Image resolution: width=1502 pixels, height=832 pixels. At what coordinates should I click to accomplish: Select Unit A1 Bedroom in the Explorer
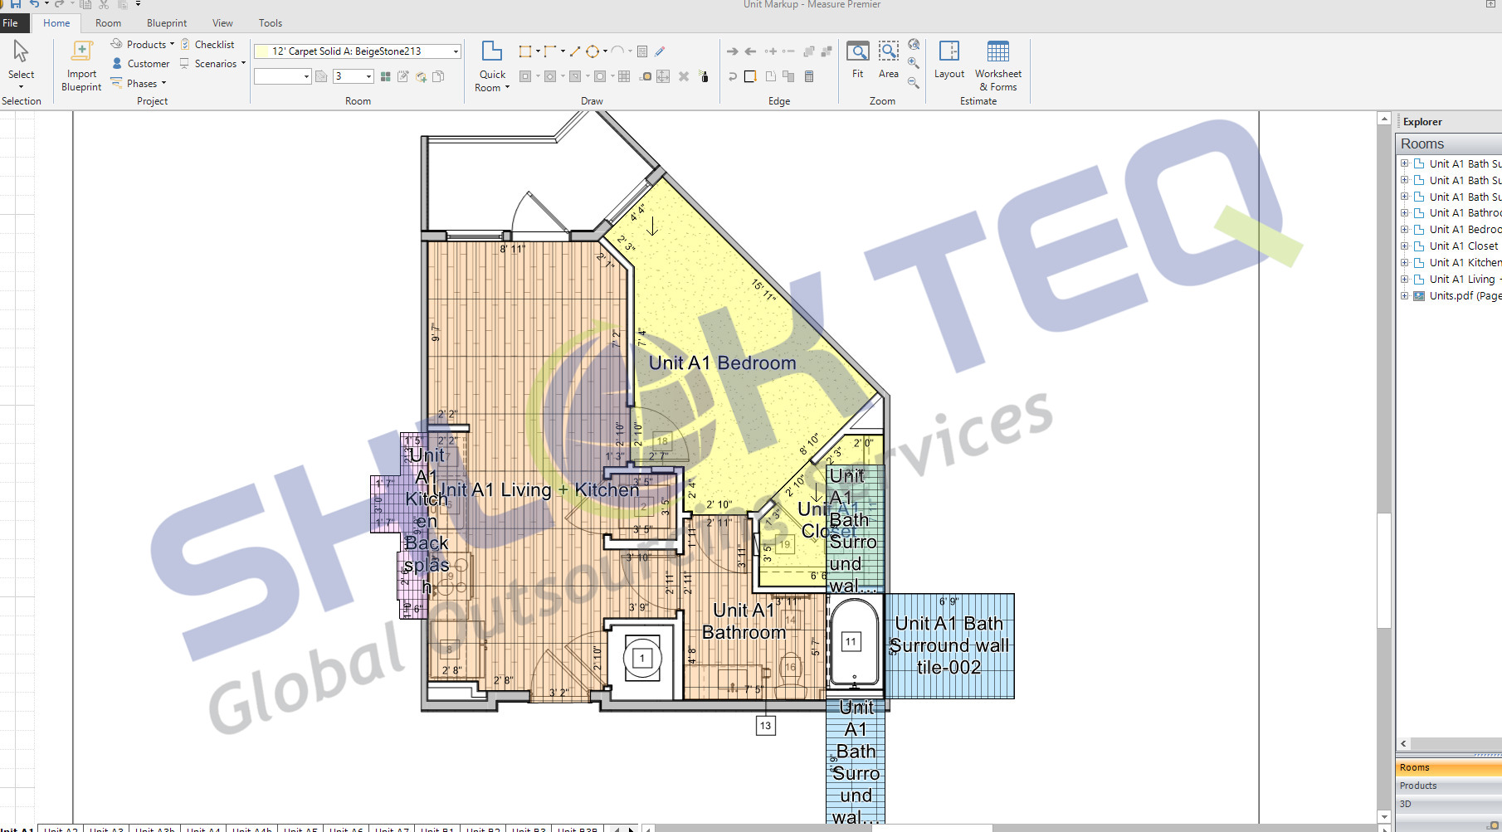click(1465, 230)
